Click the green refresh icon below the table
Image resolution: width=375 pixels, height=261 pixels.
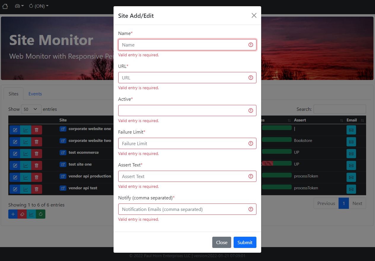40,214
